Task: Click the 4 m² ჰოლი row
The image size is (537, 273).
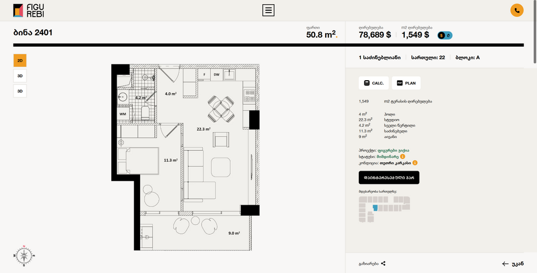Action: [376, 114]
